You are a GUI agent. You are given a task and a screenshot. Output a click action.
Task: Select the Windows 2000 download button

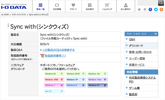click(x=54, y=79)
